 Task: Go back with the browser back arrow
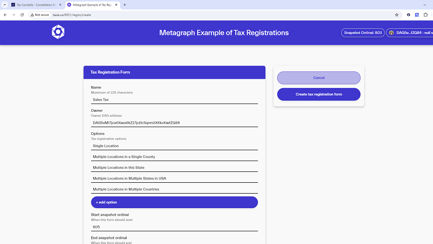pyautogui.click(x=5, y=15)
